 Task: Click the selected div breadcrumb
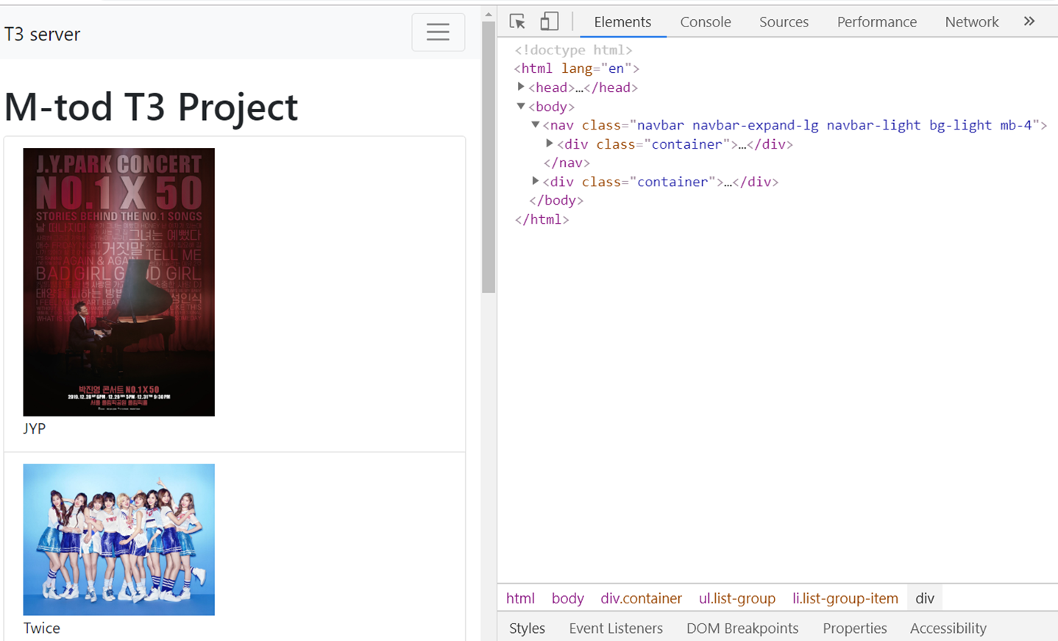click(x=925, y=598)
